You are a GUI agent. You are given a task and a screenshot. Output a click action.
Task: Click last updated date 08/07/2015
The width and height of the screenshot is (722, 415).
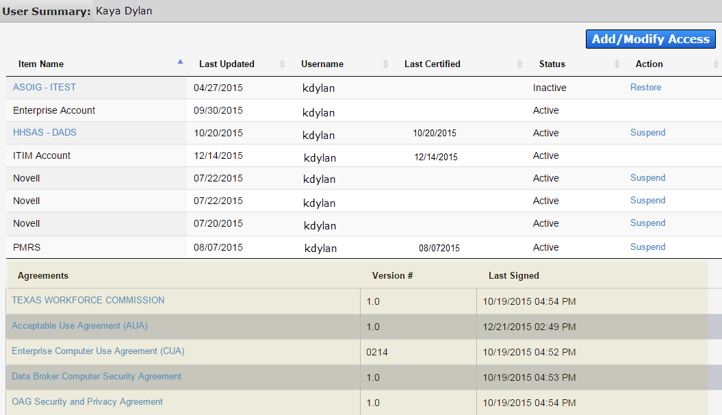coord(218,247)
